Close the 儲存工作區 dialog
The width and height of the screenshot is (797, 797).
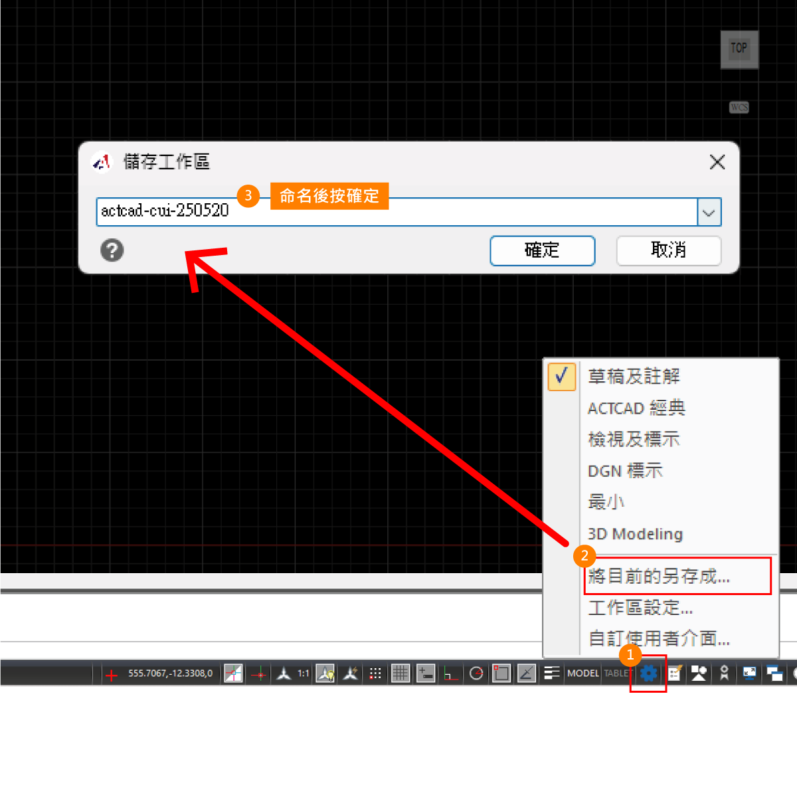tap(717, 162)
